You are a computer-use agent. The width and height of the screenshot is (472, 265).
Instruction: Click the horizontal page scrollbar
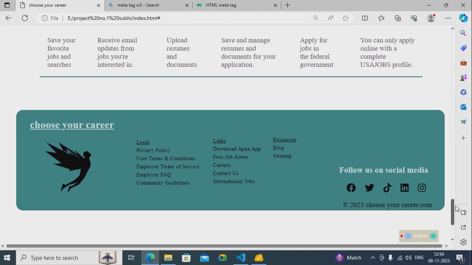click(224, 246)
